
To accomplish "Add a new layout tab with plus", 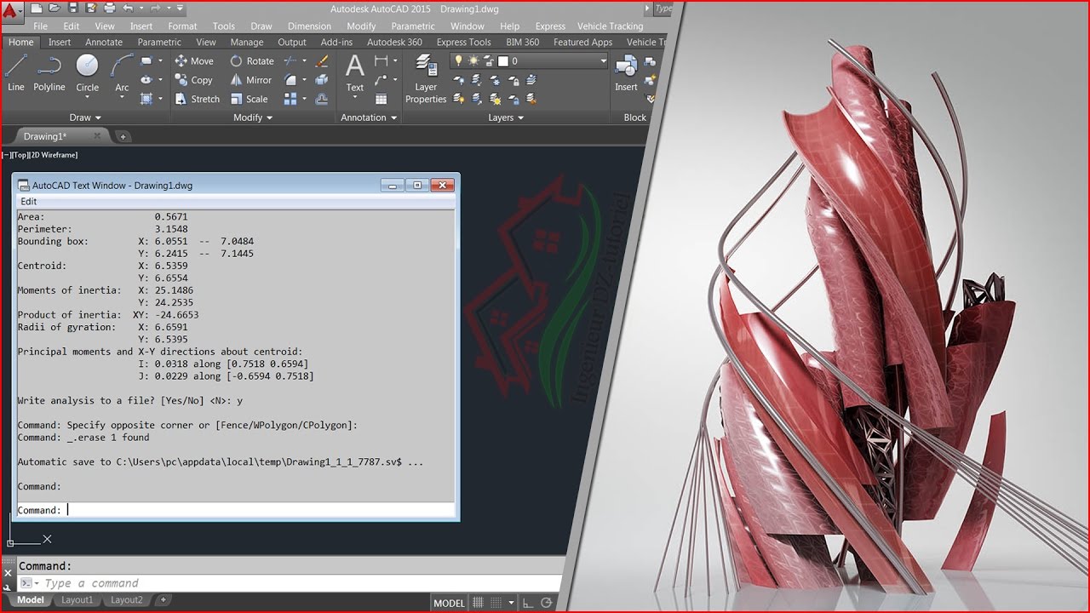I will [163, 600].
